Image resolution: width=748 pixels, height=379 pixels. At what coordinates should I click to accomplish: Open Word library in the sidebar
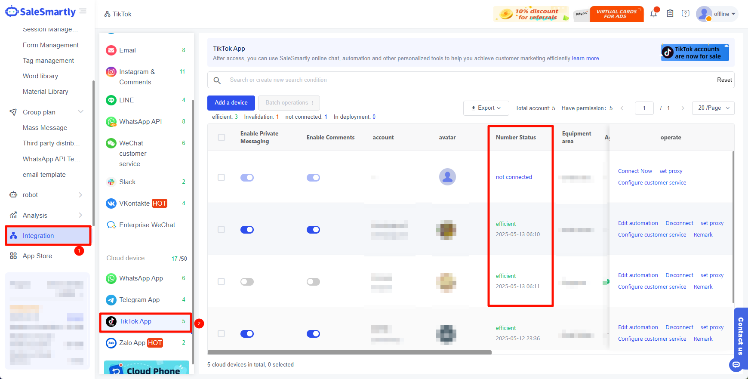coord(40,76)
